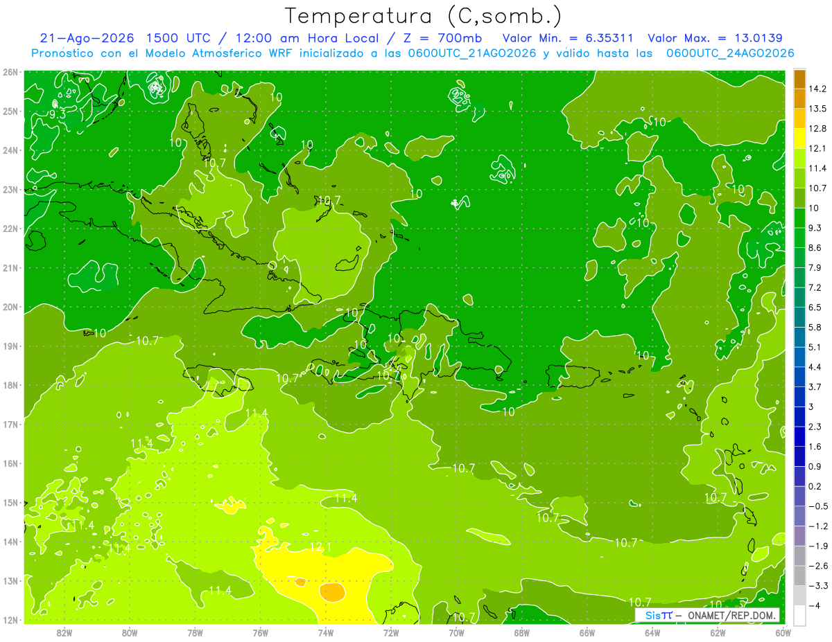
Task: Click the '9.3' contour label on the map
Action: coord(58,114)
